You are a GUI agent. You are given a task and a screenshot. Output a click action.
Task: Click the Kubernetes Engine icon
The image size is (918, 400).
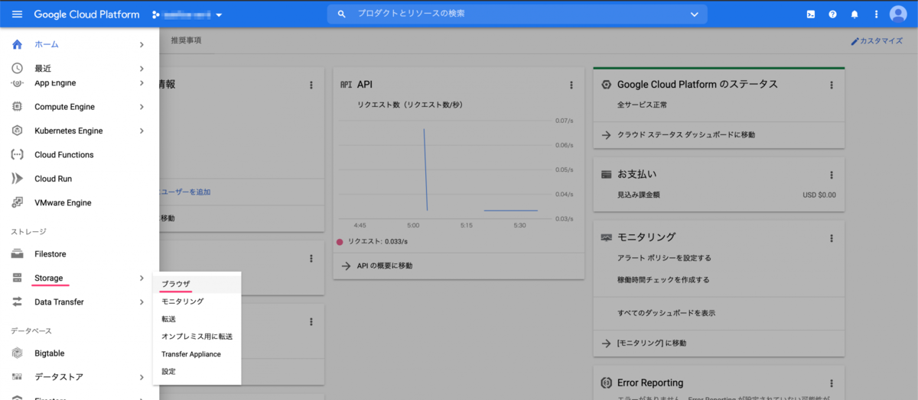pos(17,131)
